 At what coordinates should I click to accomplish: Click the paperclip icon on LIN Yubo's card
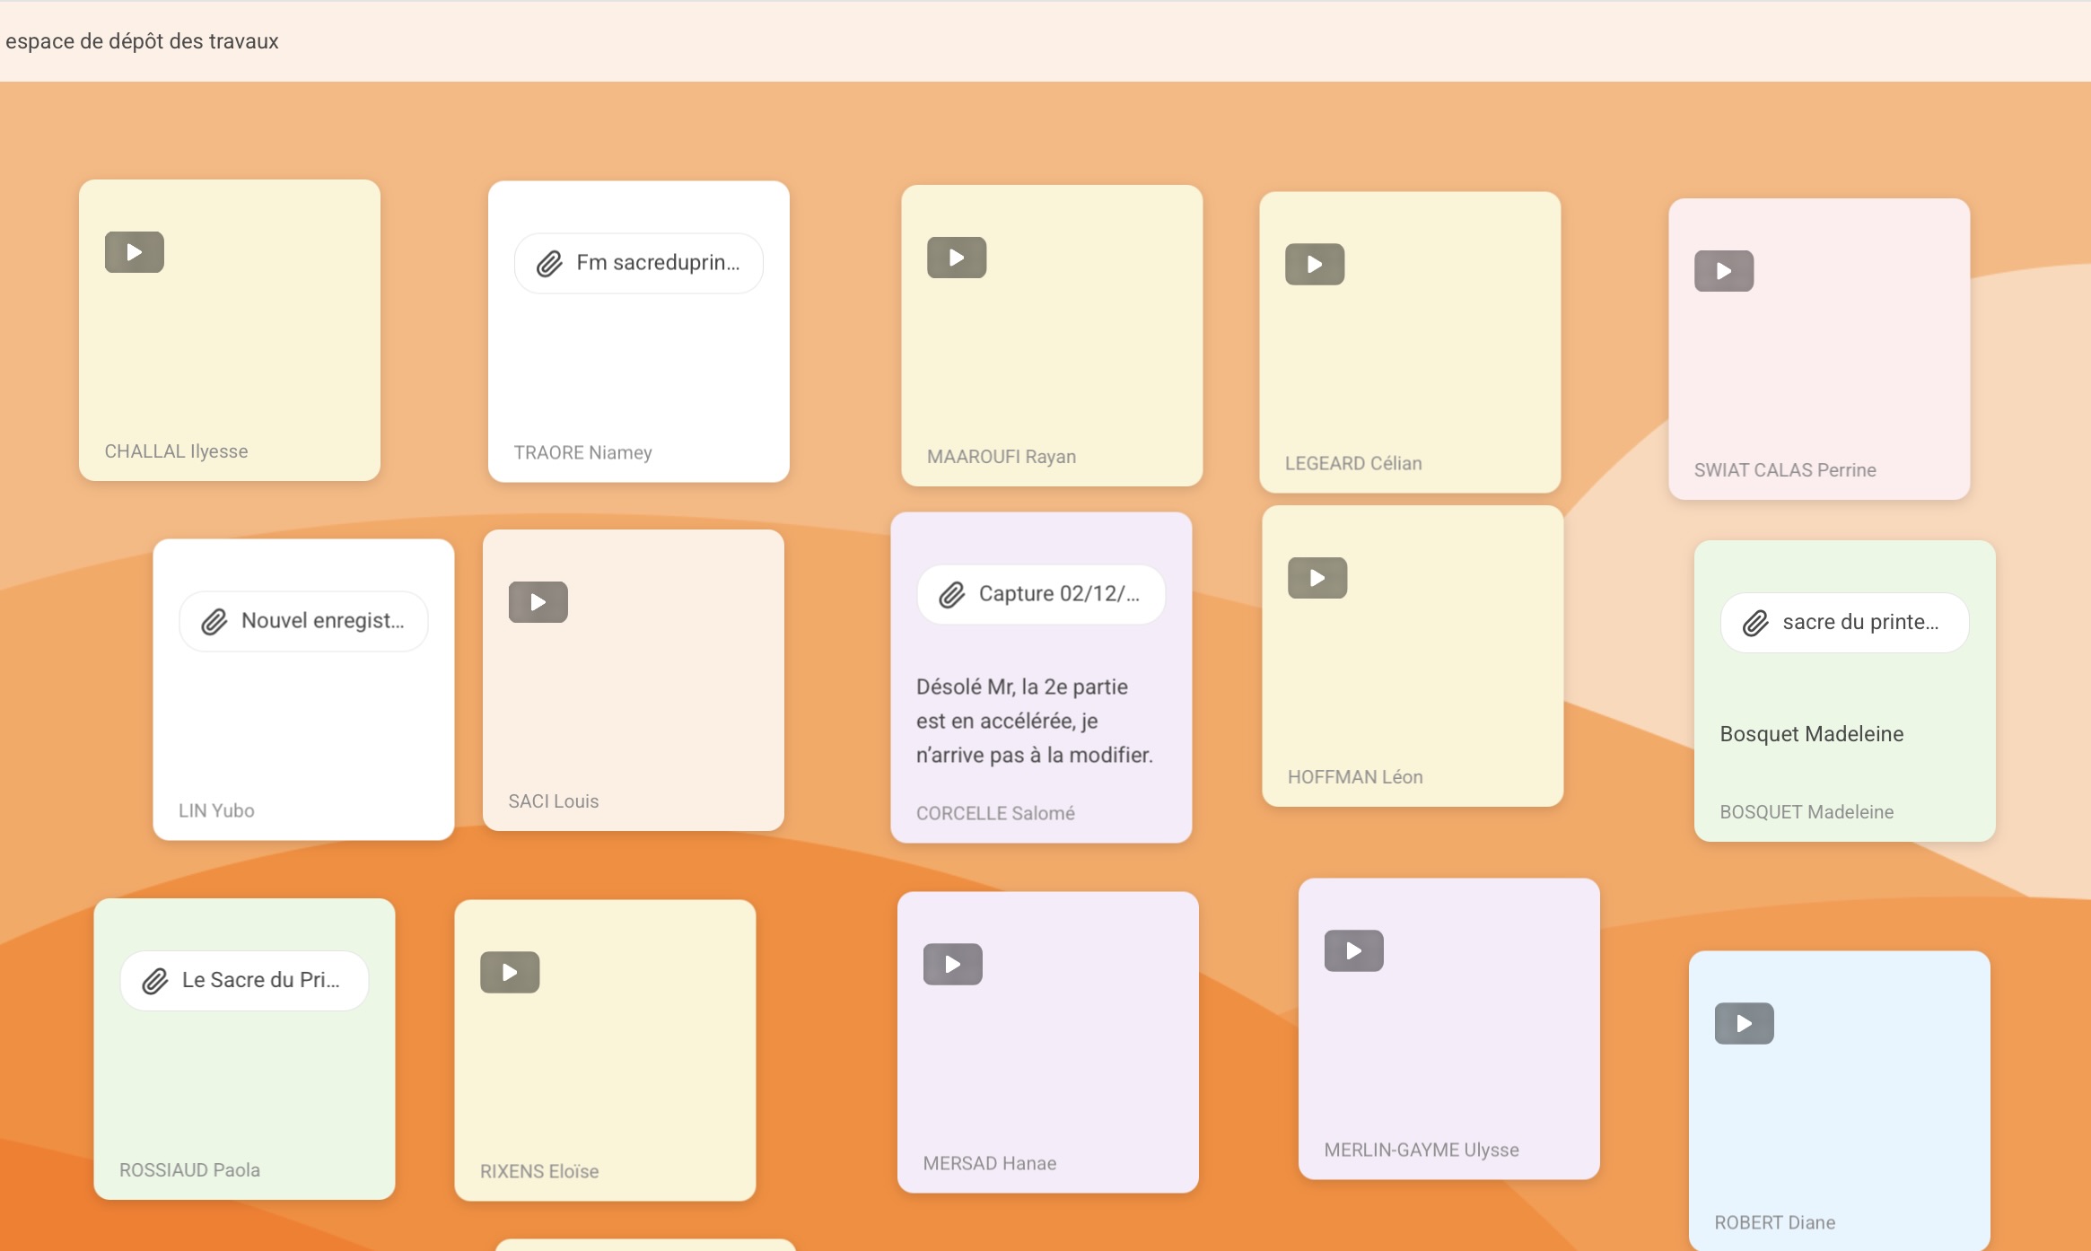click(214, 622)
